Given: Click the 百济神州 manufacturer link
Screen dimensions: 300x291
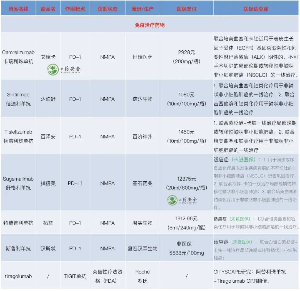Looking at the screenshot, I should tap(142, 136).
